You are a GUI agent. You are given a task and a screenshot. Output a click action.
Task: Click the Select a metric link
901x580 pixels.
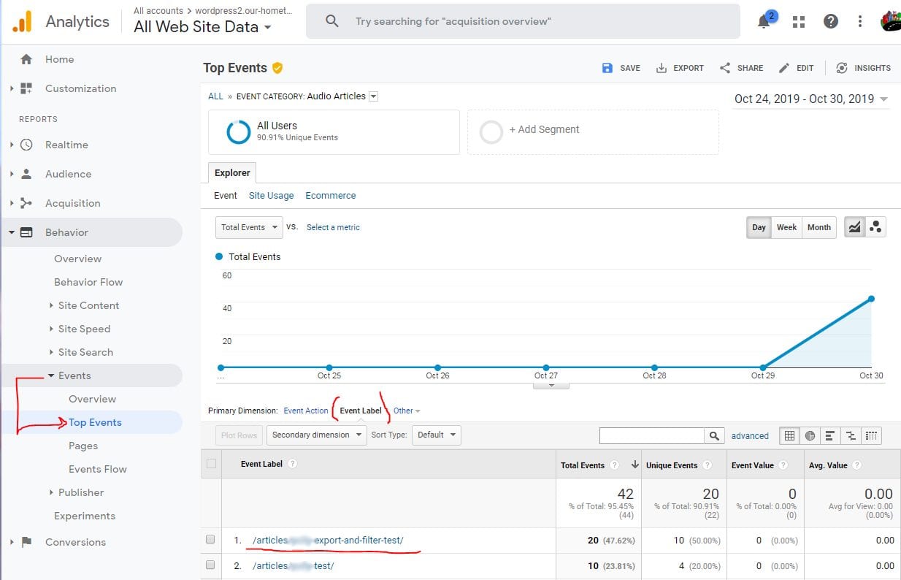[333, 227]
